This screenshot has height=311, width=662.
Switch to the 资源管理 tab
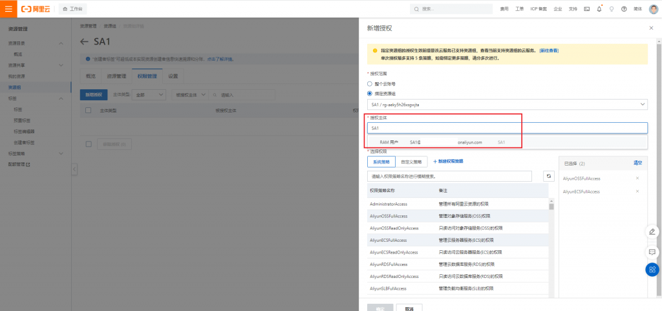click(x=116, y=76)
